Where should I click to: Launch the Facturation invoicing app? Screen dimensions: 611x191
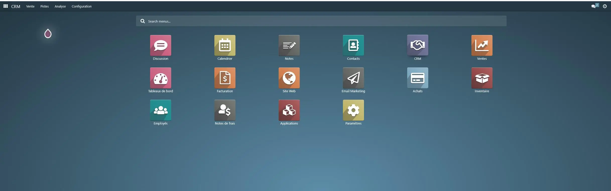pyautogui.click(x=225, y=78)
